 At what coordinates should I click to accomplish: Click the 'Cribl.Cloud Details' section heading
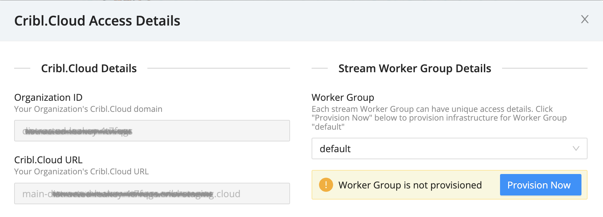click(x=89, y=69)
